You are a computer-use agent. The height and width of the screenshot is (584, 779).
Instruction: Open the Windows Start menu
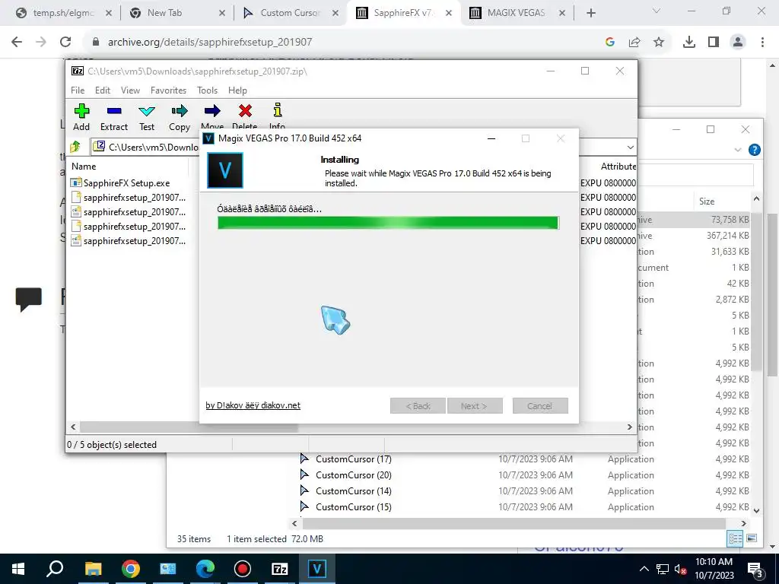(18, 569)
